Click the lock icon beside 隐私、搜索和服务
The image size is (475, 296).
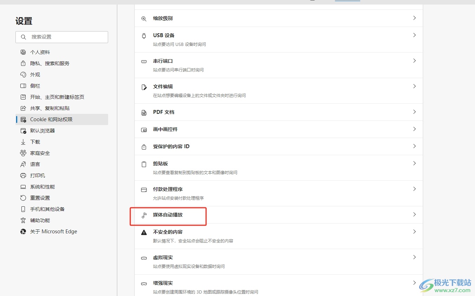pyautogui.click(x=23, y=63)
